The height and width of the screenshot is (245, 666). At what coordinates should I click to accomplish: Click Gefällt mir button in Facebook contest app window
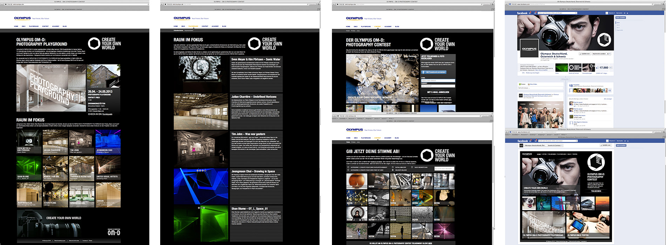(x=606, y=145)
